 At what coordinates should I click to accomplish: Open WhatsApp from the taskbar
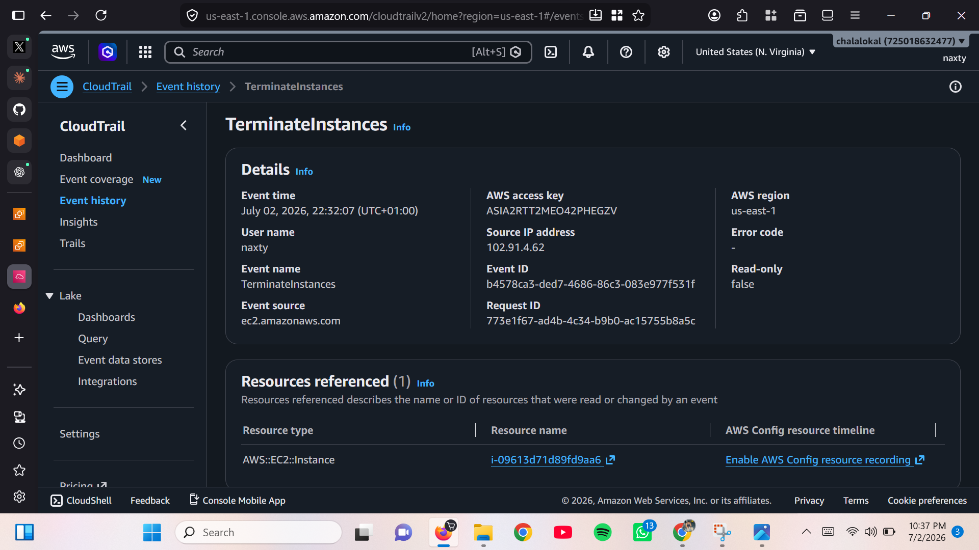[x=642, y=533]
